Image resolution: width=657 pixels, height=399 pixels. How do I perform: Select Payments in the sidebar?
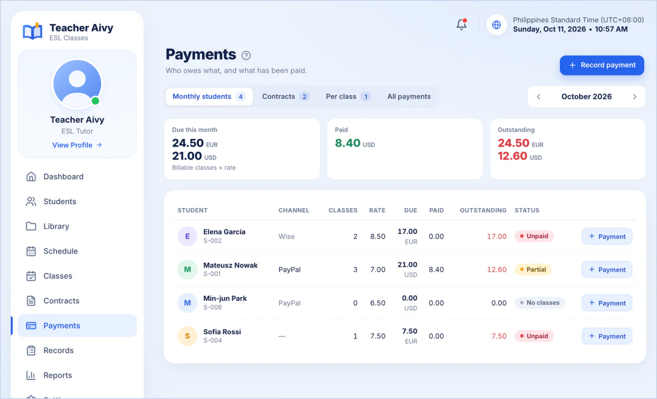77,326
